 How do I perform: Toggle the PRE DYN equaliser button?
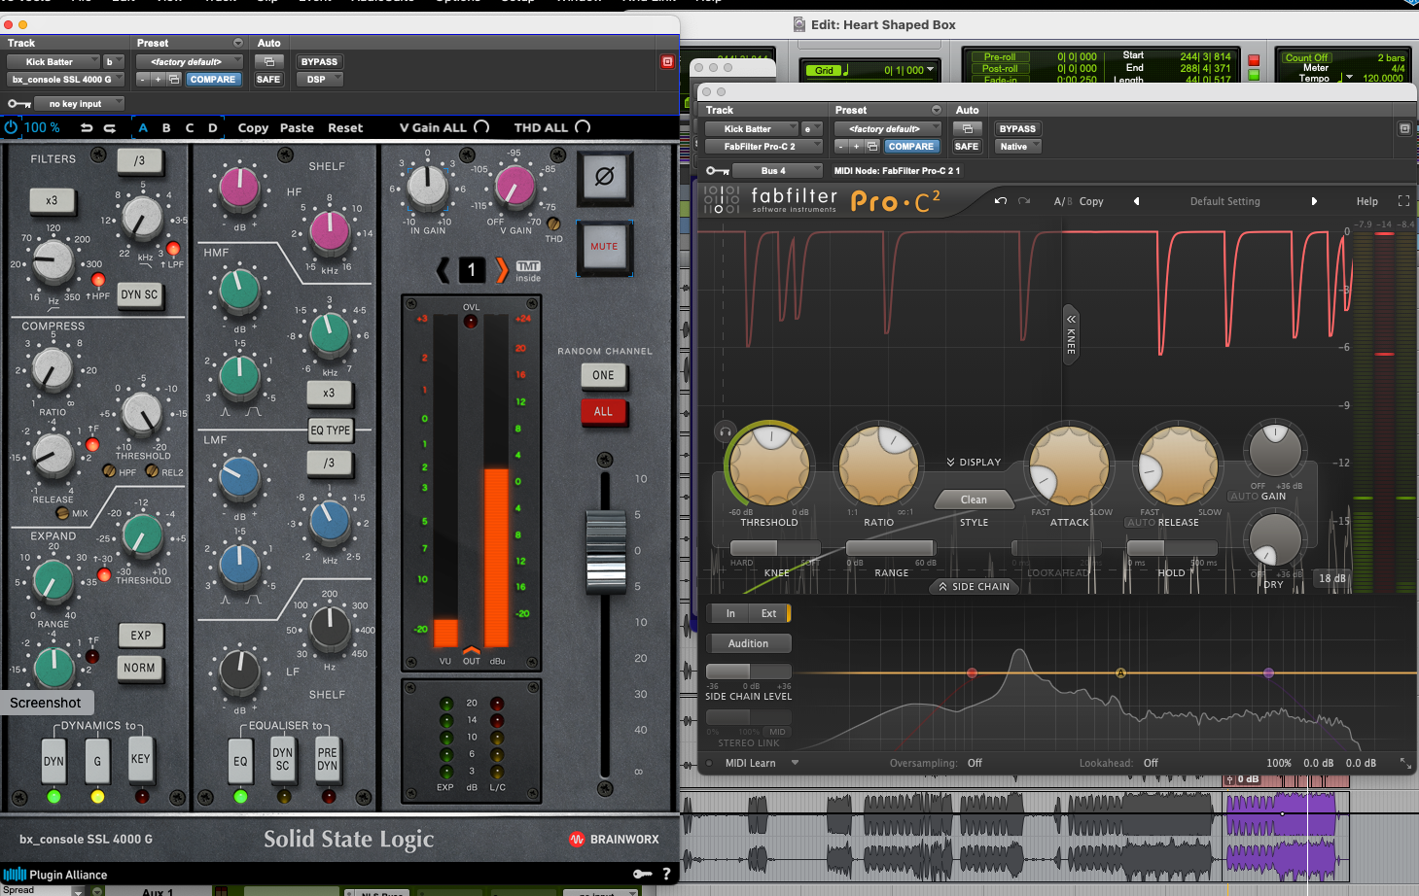328,759
